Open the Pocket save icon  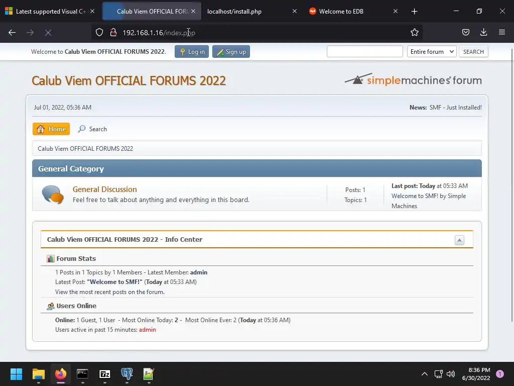[465, 33]
